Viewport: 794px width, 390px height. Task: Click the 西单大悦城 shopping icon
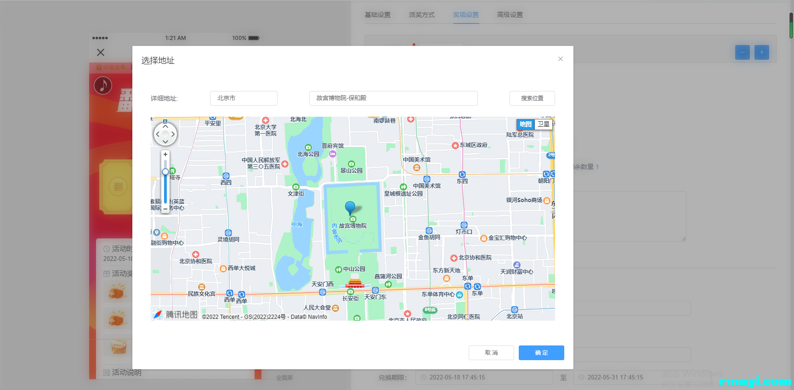223,269
